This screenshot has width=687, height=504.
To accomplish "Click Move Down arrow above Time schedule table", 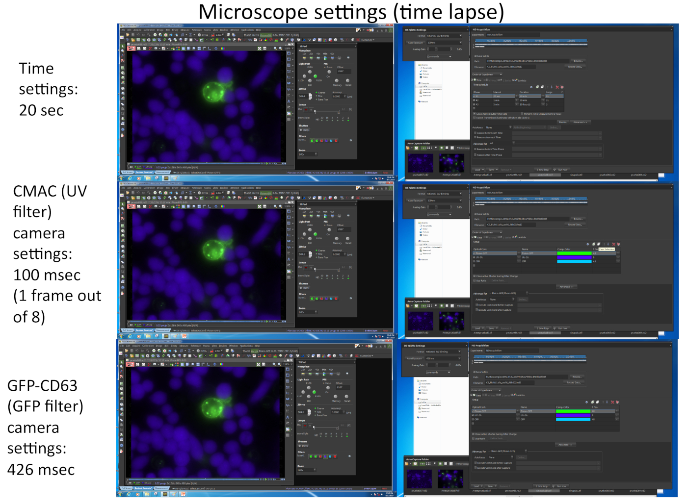I will tap(552, 87).
